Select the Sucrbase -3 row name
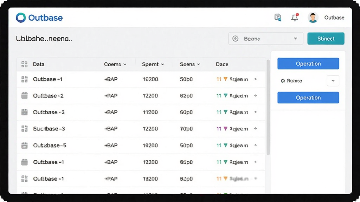 point(49,129)
